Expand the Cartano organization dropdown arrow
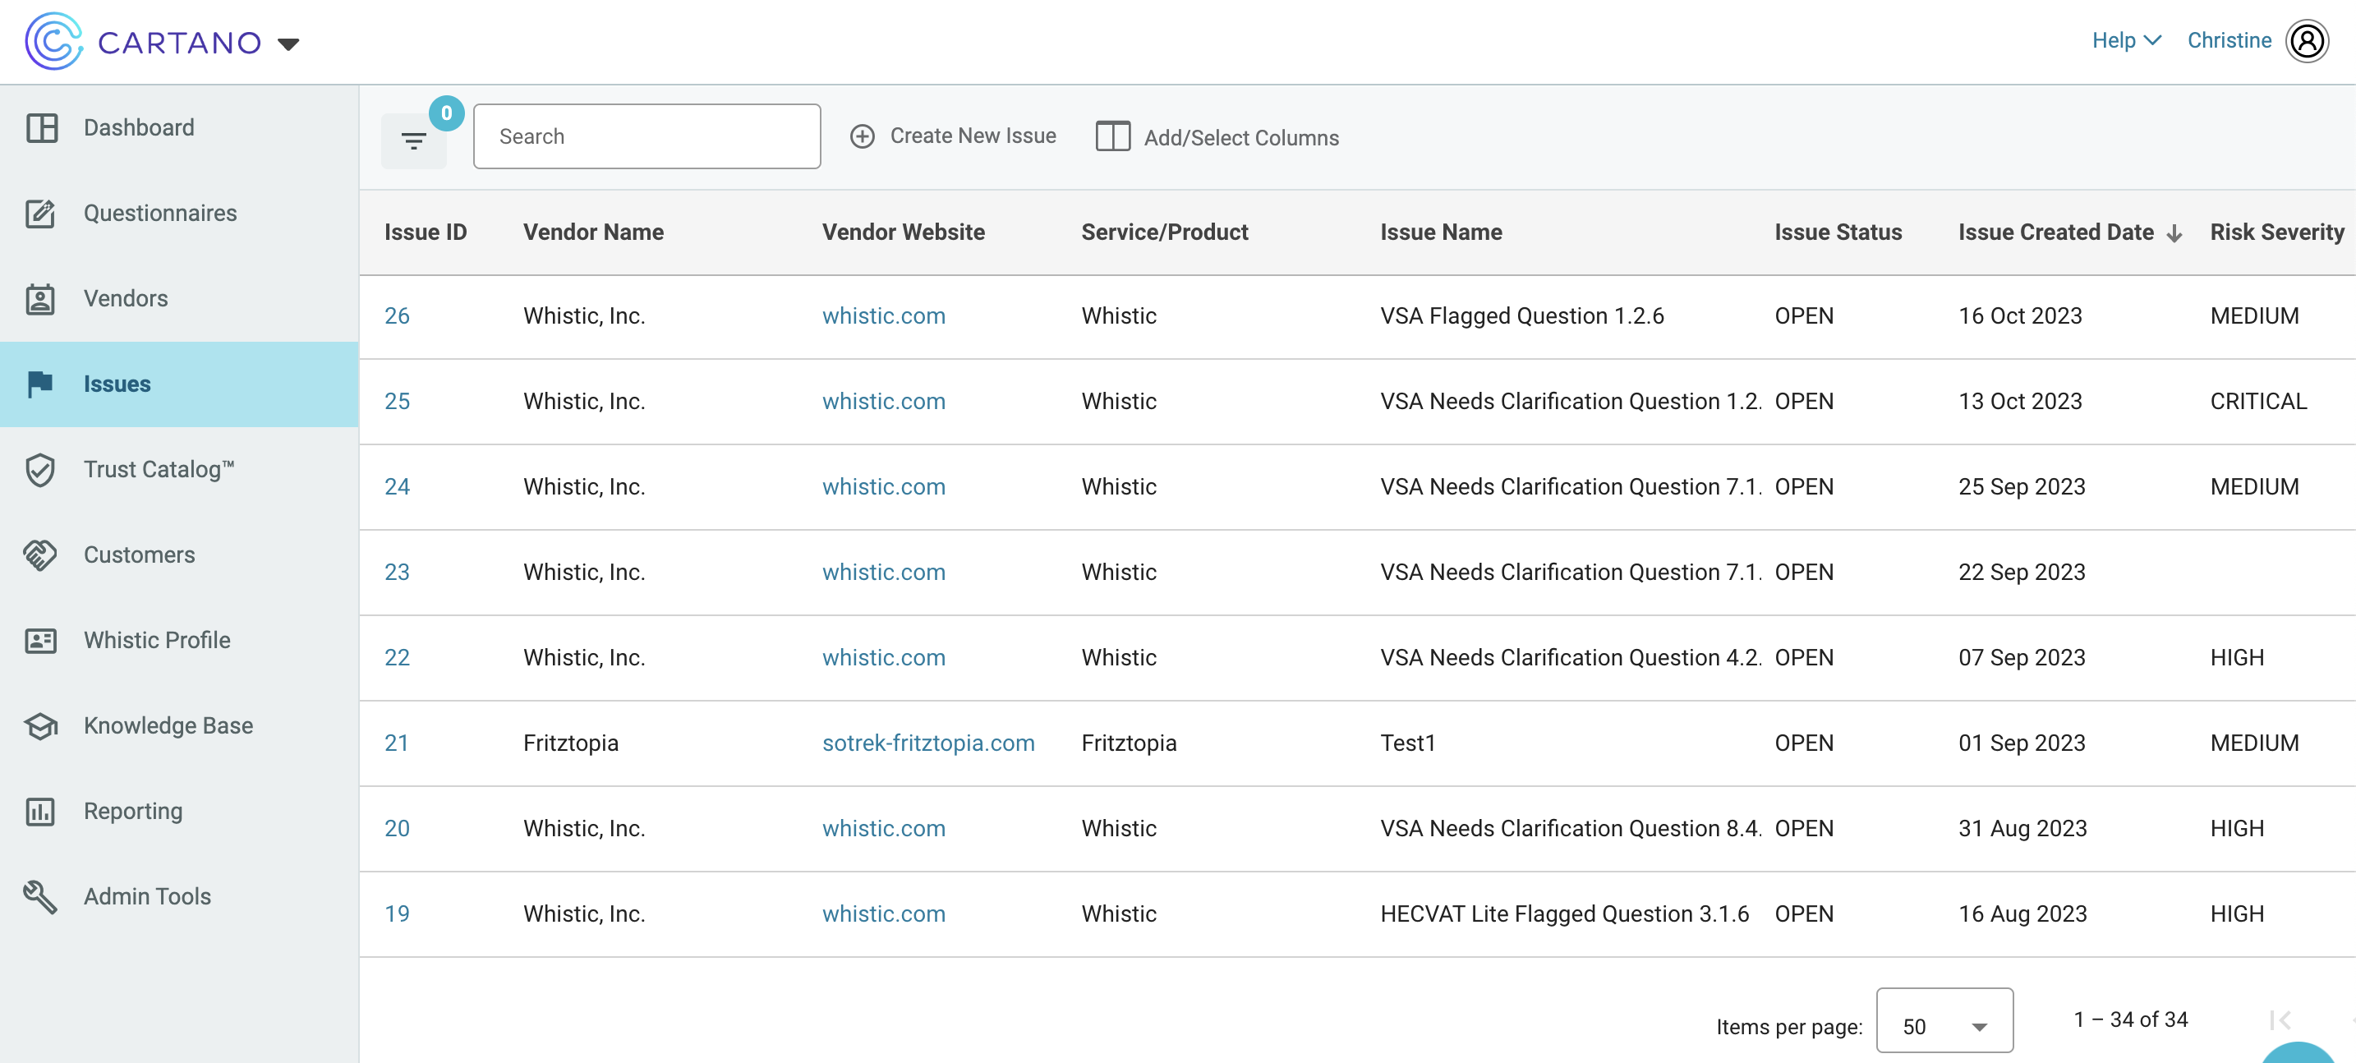 (289, 44)
